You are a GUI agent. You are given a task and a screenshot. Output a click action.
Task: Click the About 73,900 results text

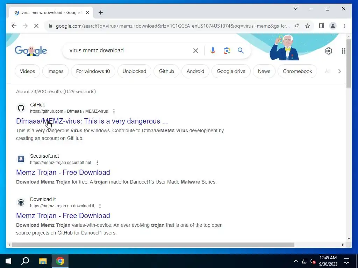(56, 91)
